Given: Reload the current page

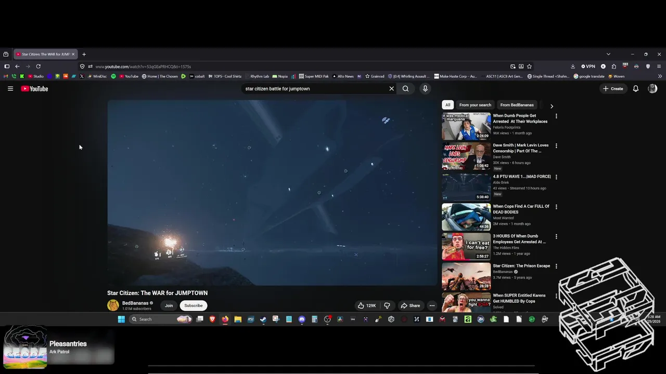Looking at the screenshot, I should tap(38, 66).
